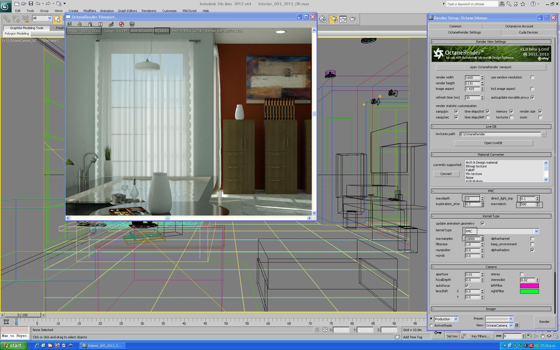
Task: Click the view lock icon beside OctaneCamera
Action: pyautogui.click(x=517, y=325)
